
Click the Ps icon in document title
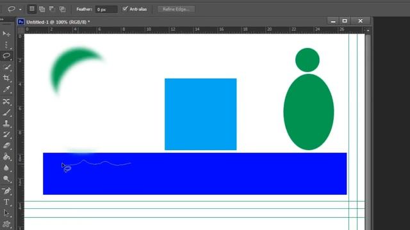point(21,22)
